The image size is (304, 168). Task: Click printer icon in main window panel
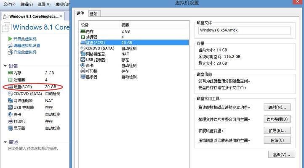tap(10, 121)
